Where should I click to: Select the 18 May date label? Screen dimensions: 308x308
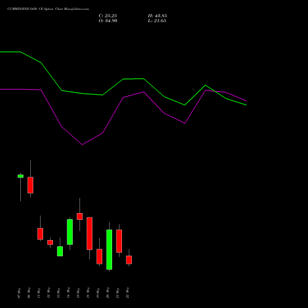point(88,293)
